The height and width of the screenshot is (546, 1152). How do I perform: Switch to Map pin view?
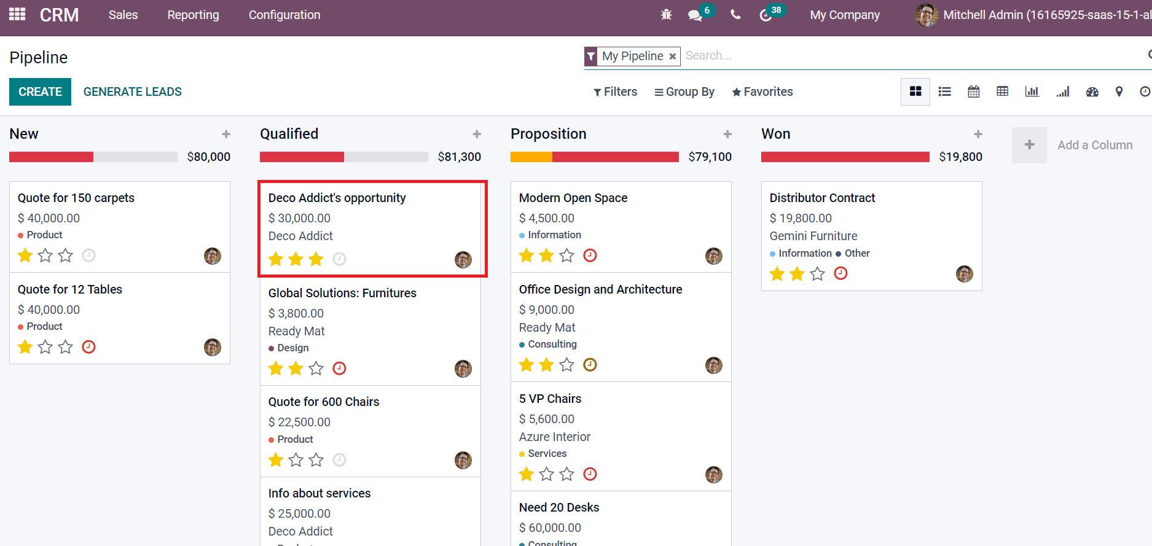coord(1119,92)
